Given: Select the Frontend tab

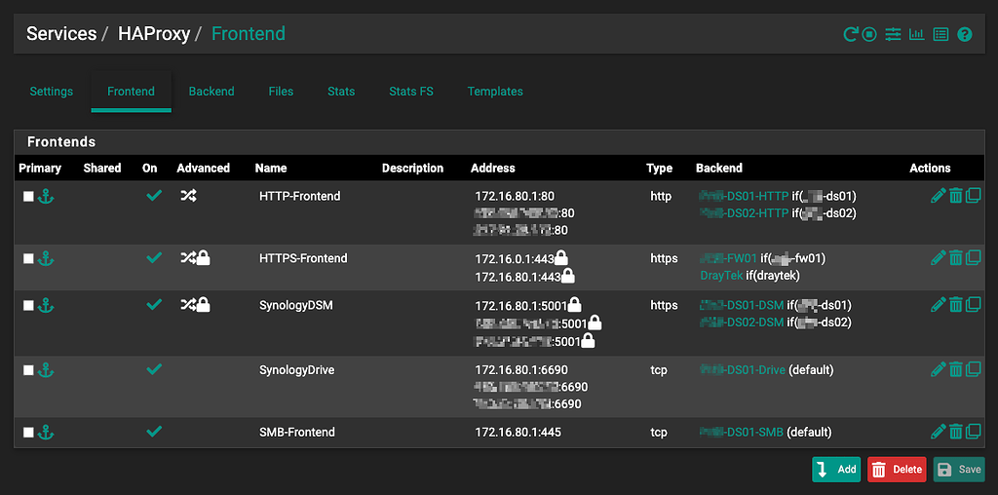Looking at the screenshot, I should coord(132,92).
